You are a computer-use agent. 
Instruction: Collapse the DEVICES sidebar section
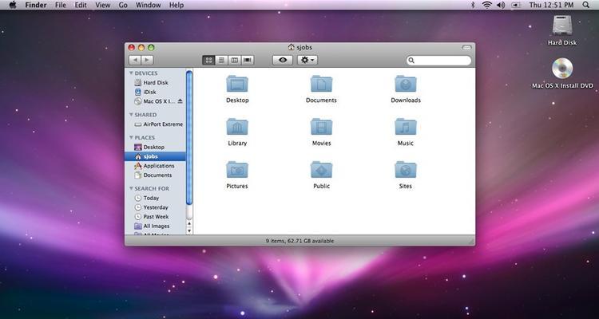[131, 73]
